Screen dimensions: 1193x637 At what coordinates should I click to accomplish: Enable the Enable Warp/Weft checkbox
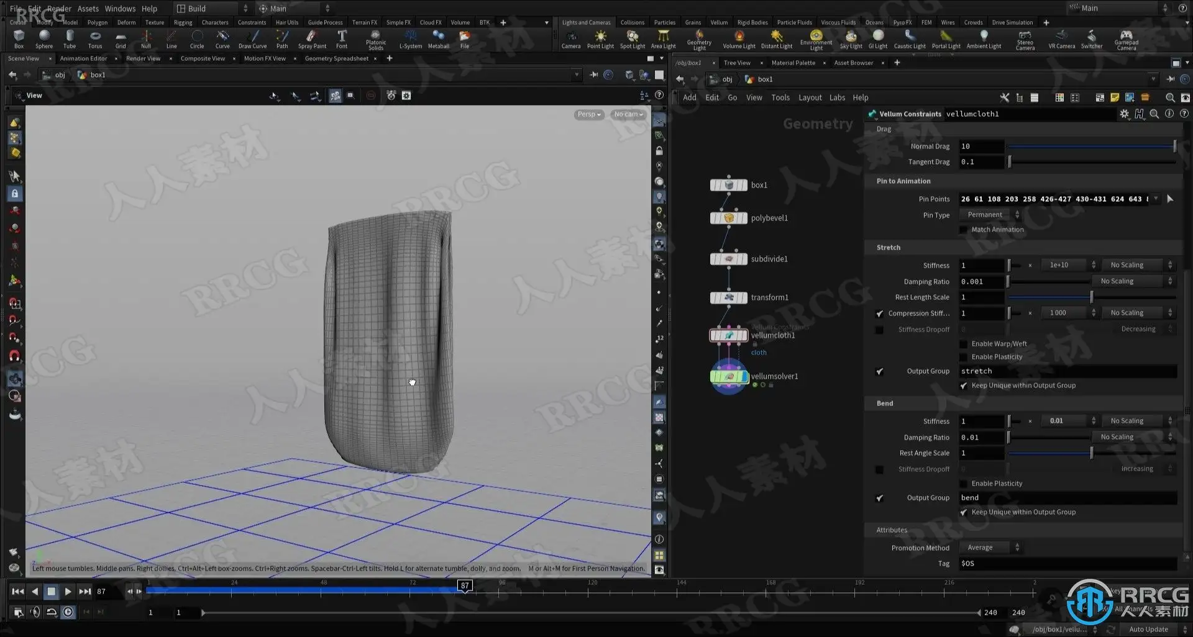963,344
